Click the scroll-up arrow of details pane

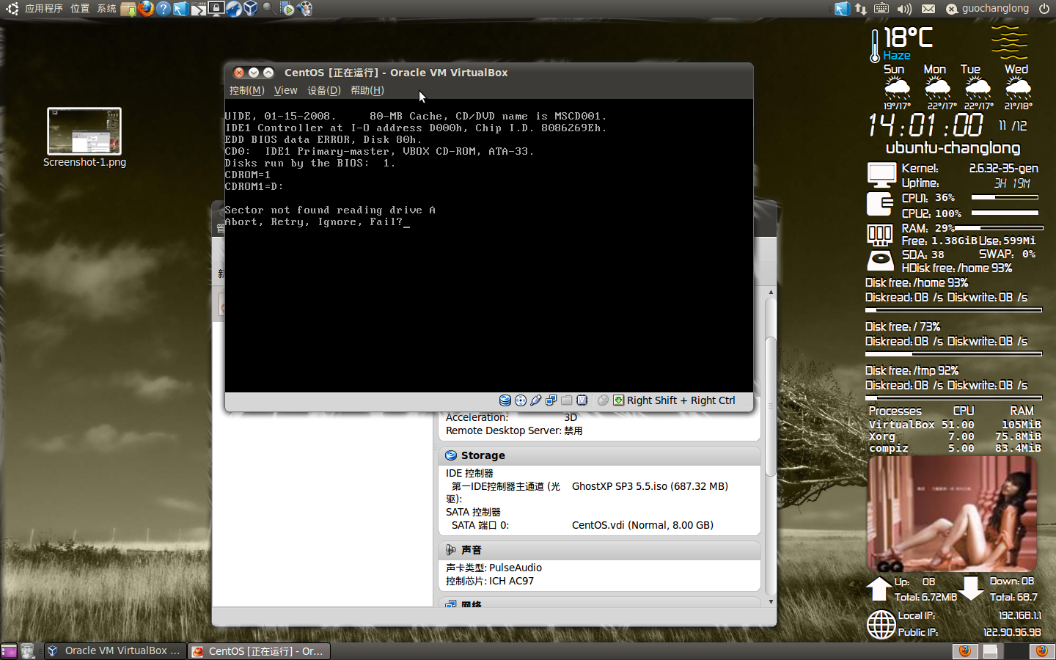[x=771, y=293]
